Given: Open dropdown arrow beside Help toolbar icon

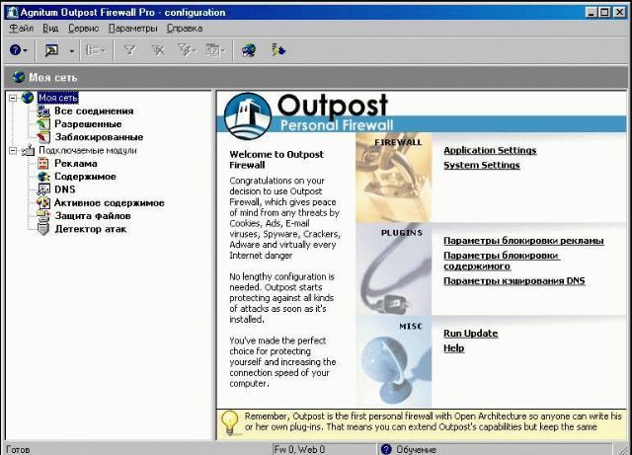Looking at the screenshot, I should 26,50.
